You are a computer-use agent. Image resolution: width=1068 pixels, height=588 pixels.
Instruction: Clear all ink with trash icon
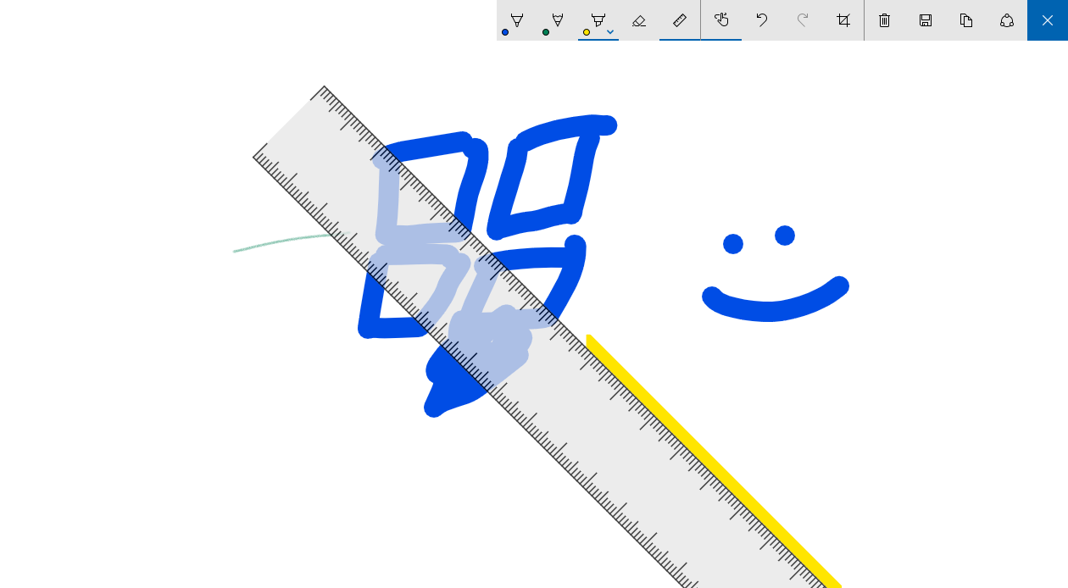[x=885, y=20]
